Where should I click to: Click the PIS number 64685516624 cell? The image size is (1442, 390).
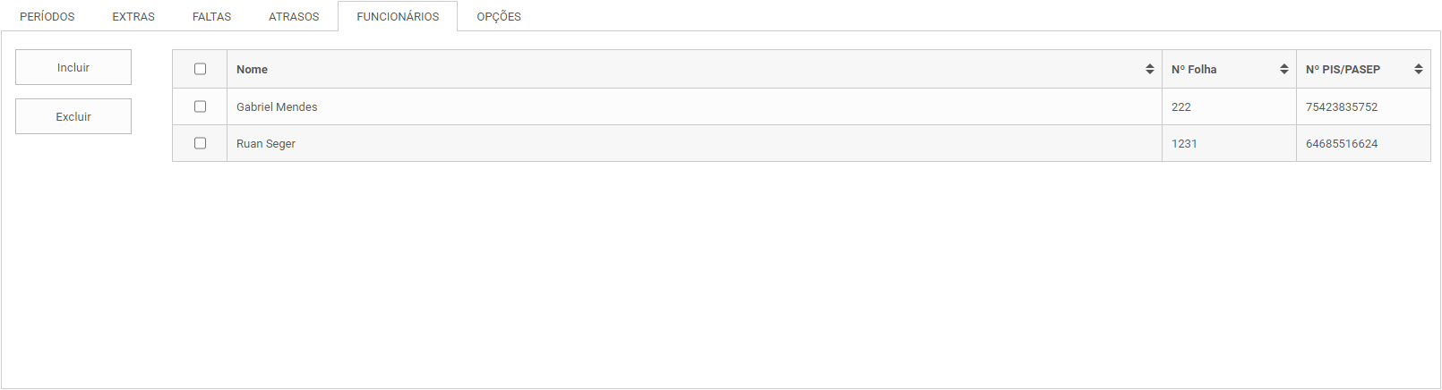1363,143
